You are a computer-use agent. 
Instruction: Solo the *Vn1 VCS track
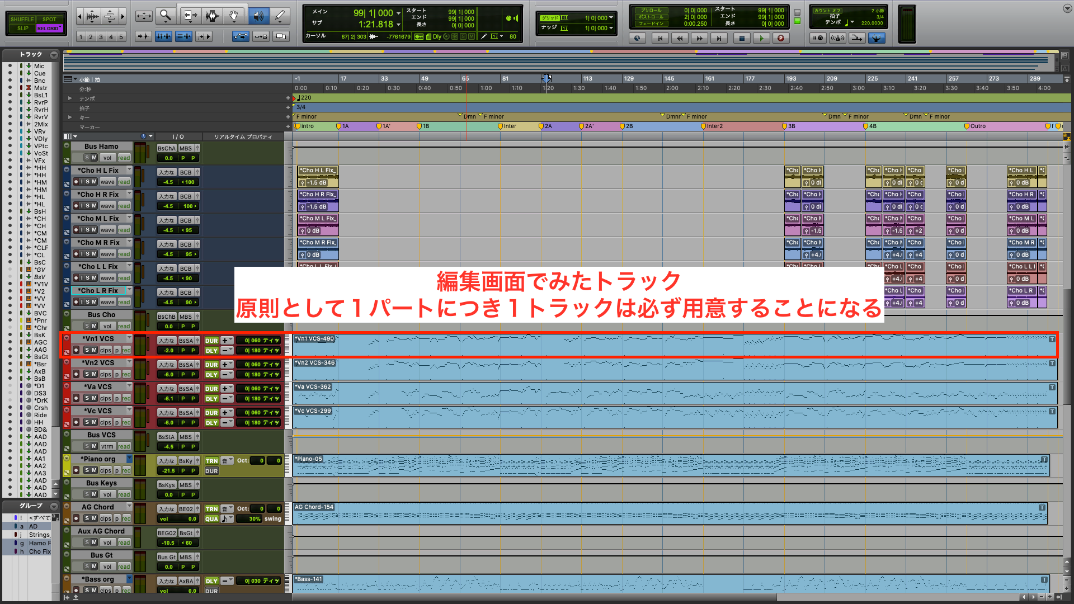click(87, 350)
